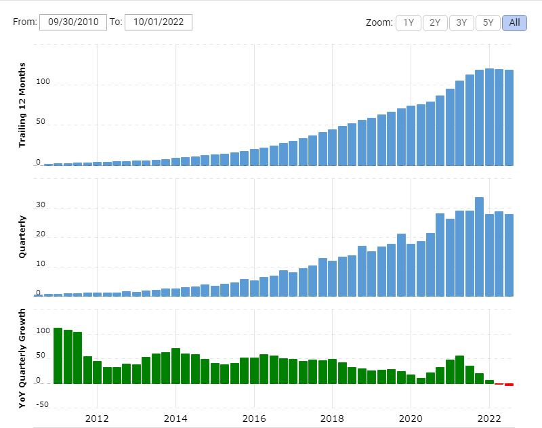Click the 2022 x-axis label

[x=489, y=419]
